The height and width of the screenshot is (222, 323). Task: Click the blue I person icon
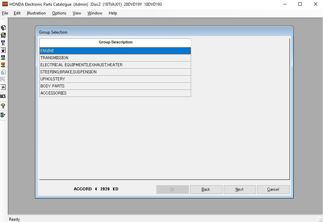point(3,42)
